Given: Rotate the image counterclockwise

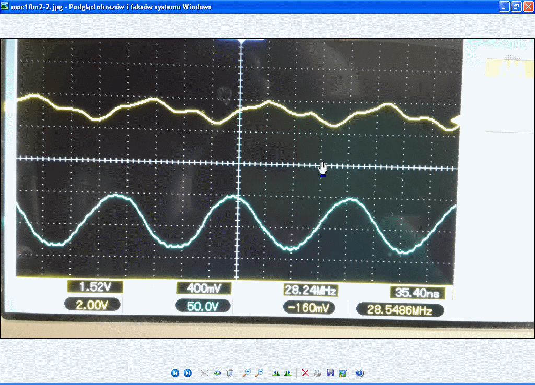Looking at the screenshot, I should (288, 373).
